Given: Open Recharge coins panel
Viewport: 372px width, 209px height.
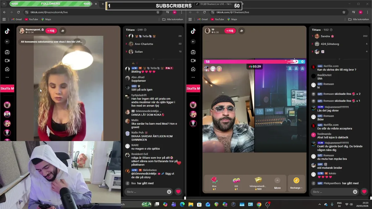Looking at the screenshot, I should click(296, 184).
